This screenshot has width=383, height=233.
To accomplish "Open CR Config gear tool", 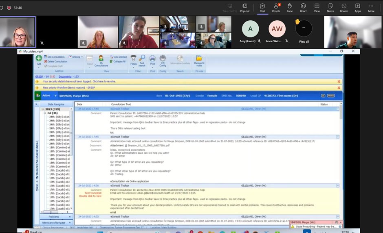I will 163,61.
